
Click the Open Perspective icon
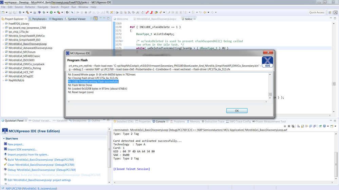330,13
